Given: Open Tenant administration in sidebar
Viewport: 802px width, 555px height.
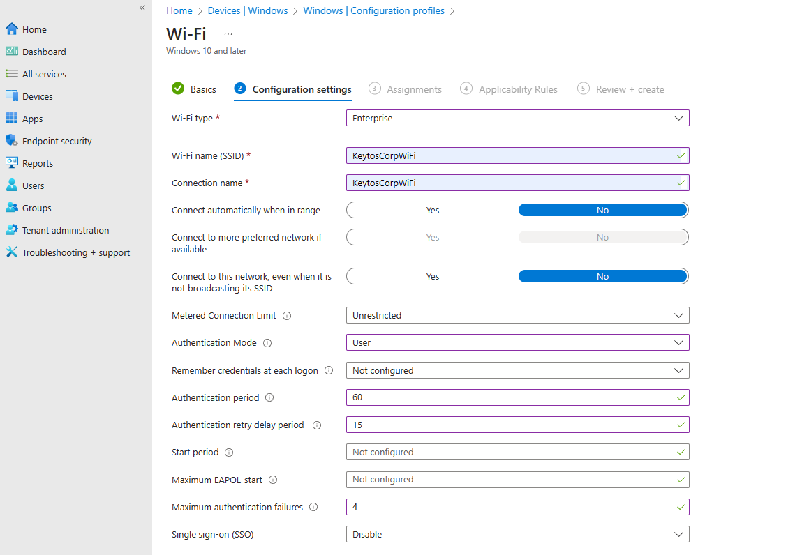Looking at the screenshot, I should 66,231.
